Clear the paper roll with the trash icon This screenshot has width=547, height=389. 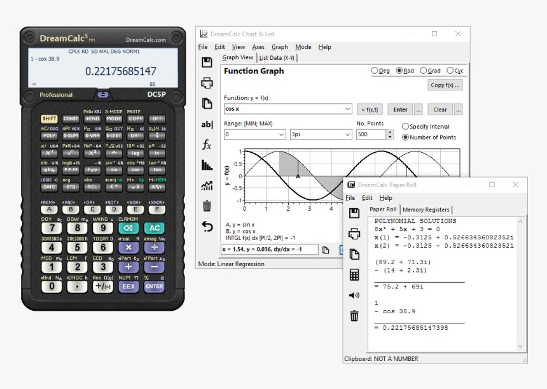(354, 315)
